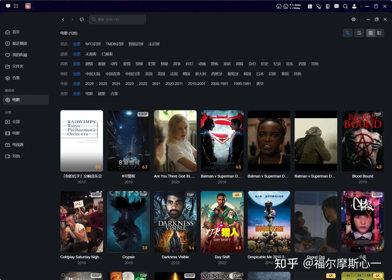Filter genre by 喜剧
Screen dimensions: 392x280
[x=102, y=64]
